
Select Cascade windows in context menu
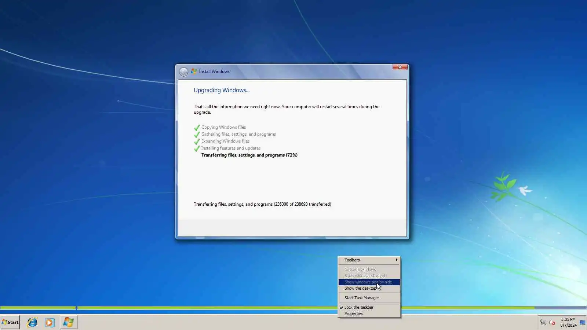tap(369, 269)
